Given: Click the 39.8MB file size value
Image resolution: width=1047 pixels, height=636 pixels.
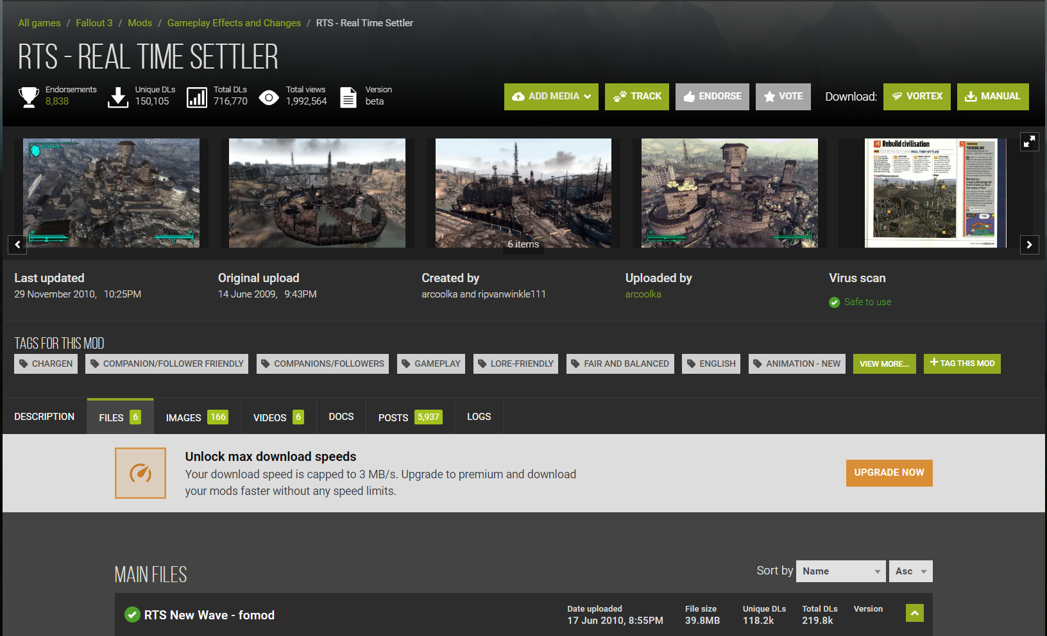Looking at the screenshot, I should [702, 621].
